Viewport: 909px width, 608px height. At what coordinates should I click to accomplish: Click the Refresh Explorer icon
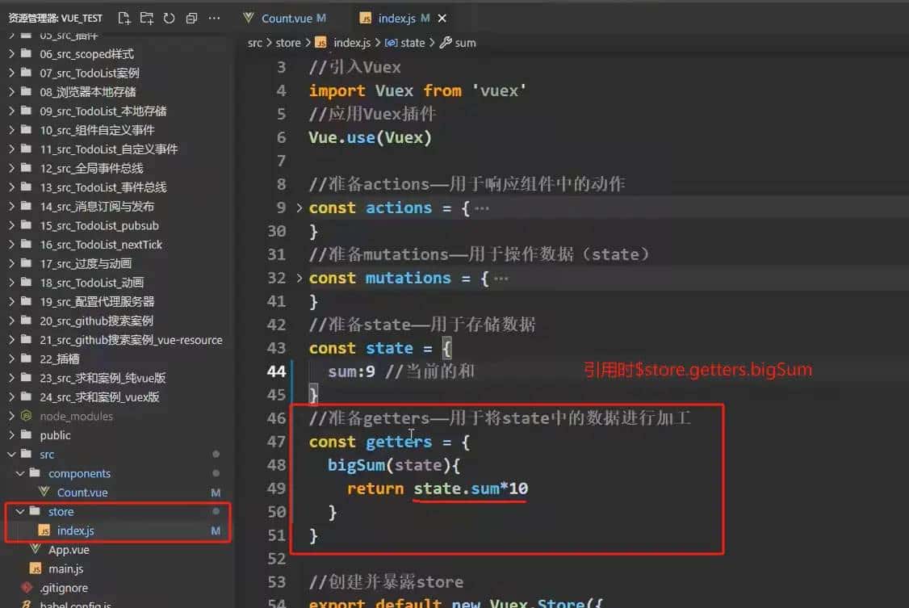168,17
